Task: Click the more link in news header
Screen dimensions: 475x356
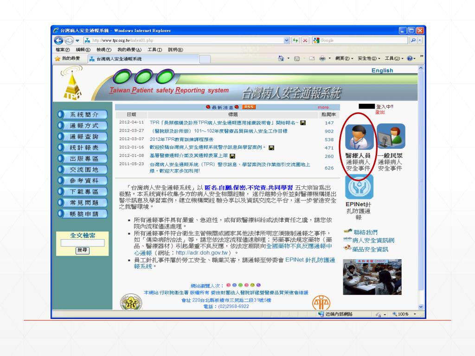Action: tap(323, 107)
